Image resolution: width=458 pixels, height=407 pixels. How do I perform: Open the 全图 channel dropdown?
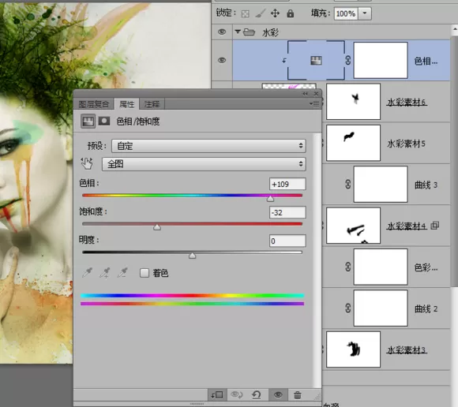204,164
